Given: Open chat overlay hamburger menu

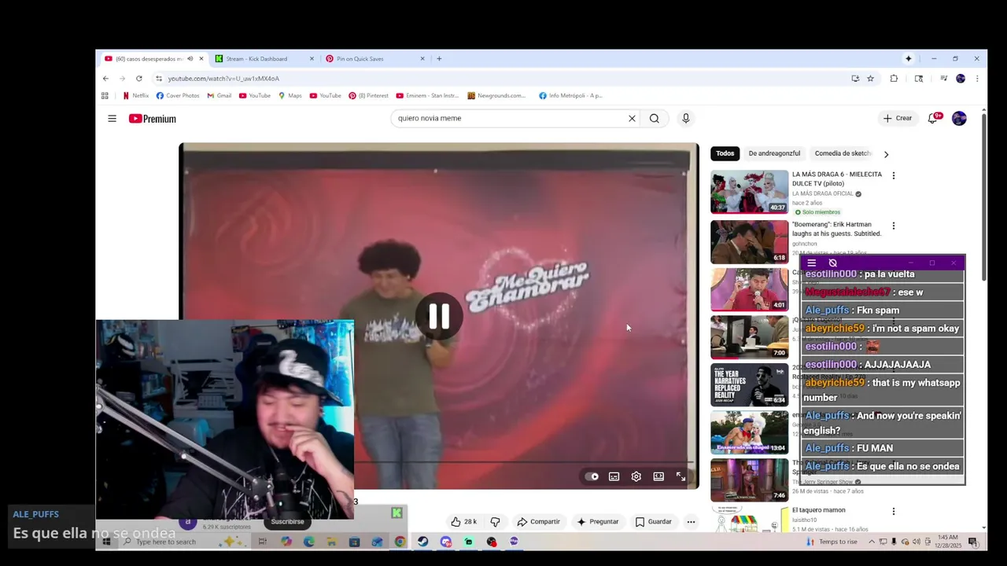Looking at the screenshot, I should [812, 263].
